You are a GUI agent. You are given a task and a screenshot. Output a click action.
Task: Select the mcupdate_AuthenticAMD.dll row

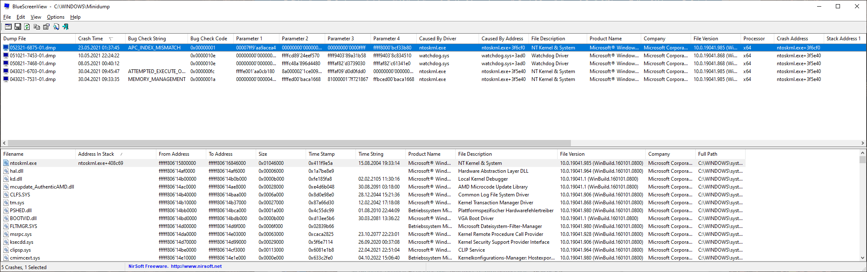click(x=373, y=187)
